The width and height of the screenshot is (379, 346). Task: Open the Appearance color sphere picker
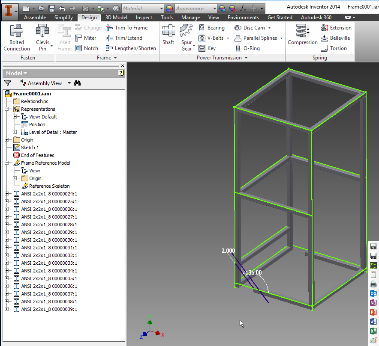tap(169, 8)
